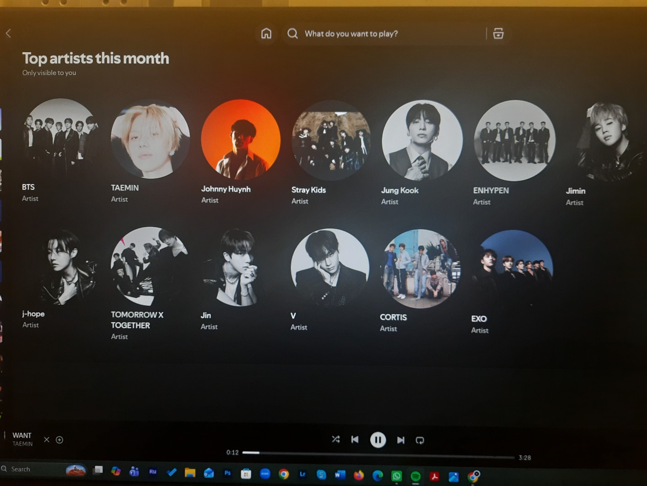Click the search magnifier icon

(292, 33)
